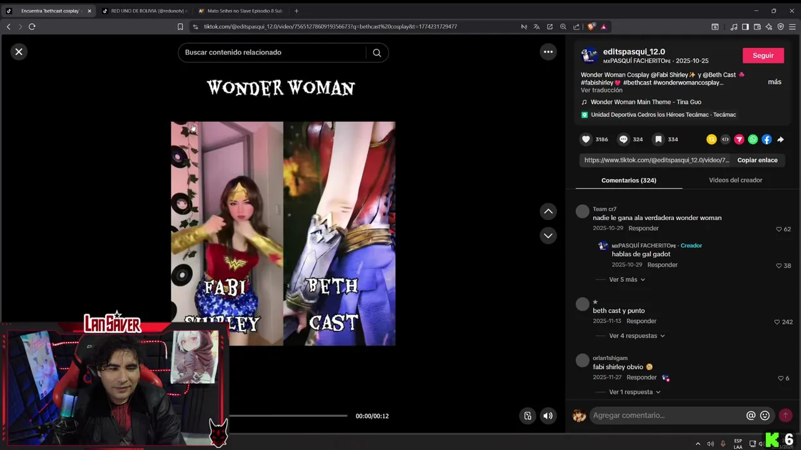
Task: Switch to 'RED UNO DE BOLIVIA' browser tab
Action: pyautogui.click(x=144, y=11)
